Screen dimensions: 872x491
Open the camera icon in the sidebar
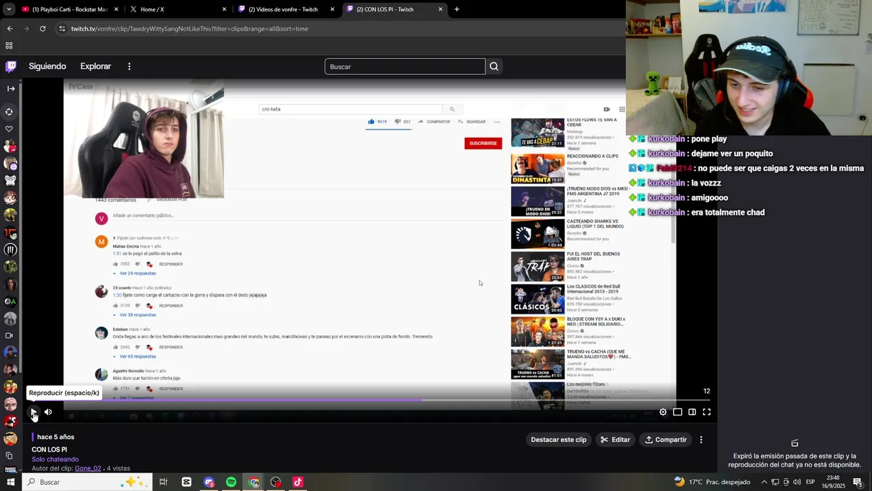pyautogui.click(x=9, y=336)
